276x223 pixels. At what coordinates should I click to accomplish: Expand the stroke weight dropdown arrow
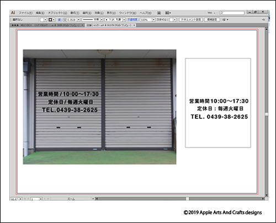pos(78,20)
